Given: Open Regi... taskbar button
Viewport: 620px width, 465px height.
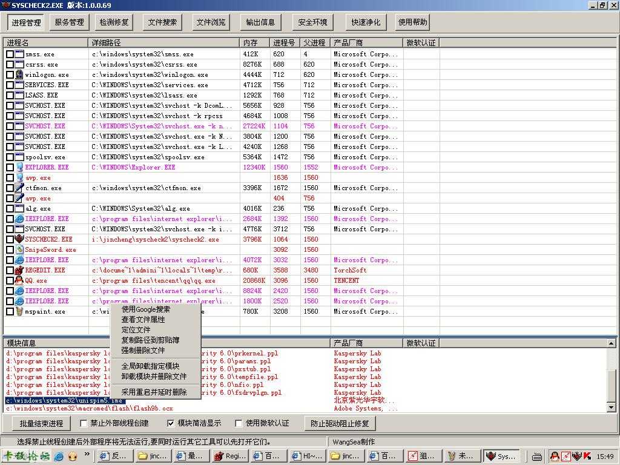Looking at the screenshot, I should 231,457.
